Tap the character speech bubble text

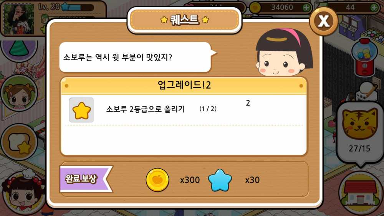pyautogui.click(x=118, y=58)
